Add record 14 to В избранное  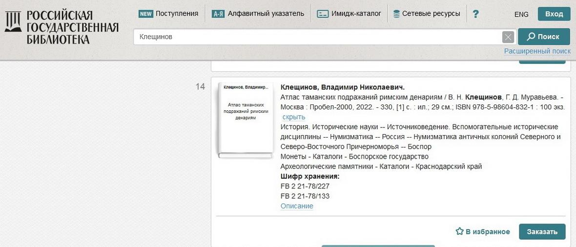483,231
